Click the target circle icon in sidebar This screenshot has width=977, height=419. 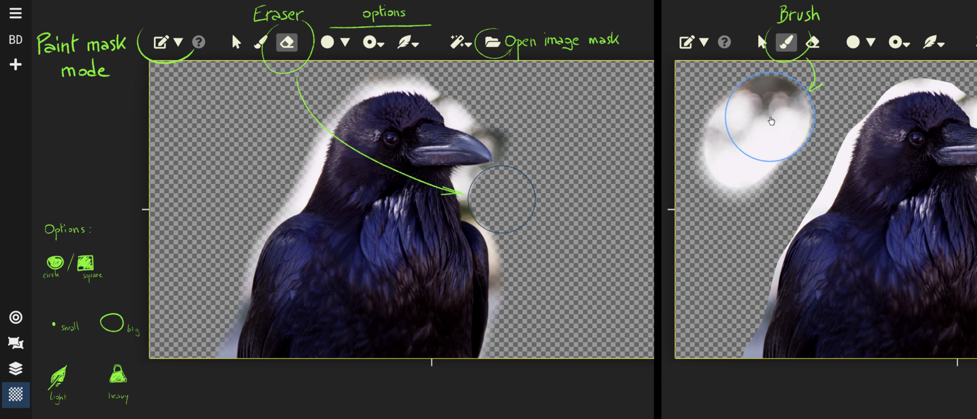click(x=16, y=317)
